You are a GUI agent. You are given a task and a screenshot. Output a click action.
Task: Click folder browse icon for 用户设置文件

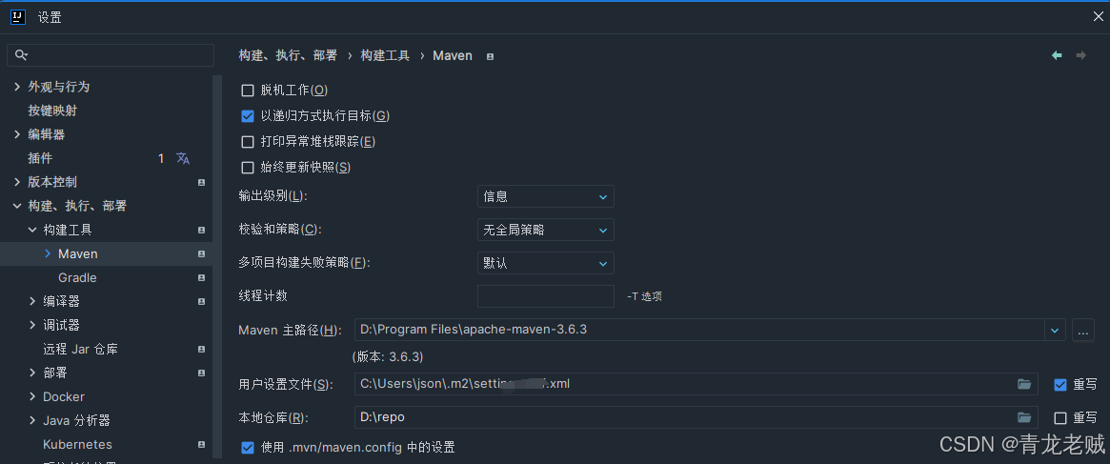[1024, 384]
